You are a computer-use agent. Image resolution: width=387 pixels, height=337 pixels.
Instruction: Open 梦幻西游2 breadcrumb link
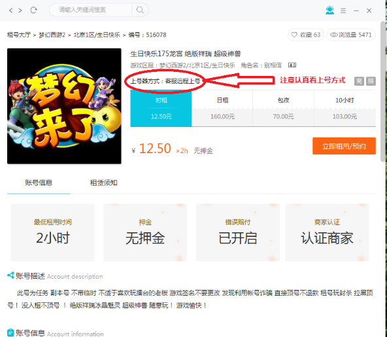point(52,35)
